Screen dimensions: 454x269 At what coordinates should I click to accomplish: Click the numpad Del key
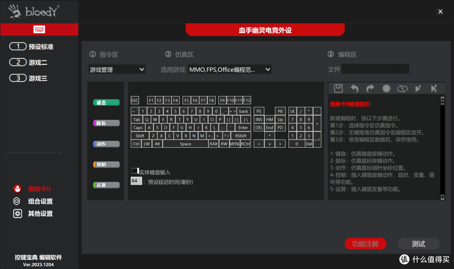[309, 144]
